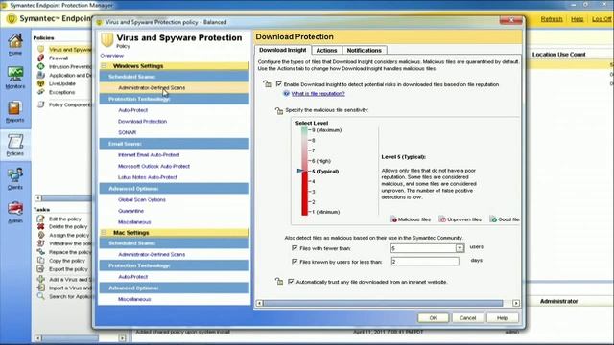
Task: Open the Clients icon in sidebar
Action: (x=15, y=174)
